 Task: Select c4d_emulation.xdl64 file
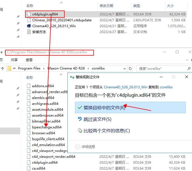48,145
